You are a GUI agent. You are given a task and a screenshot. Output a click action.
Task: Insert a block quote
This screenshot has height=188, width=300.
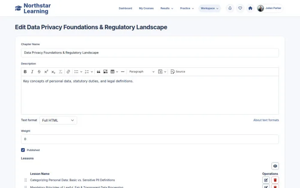point(99,72)
